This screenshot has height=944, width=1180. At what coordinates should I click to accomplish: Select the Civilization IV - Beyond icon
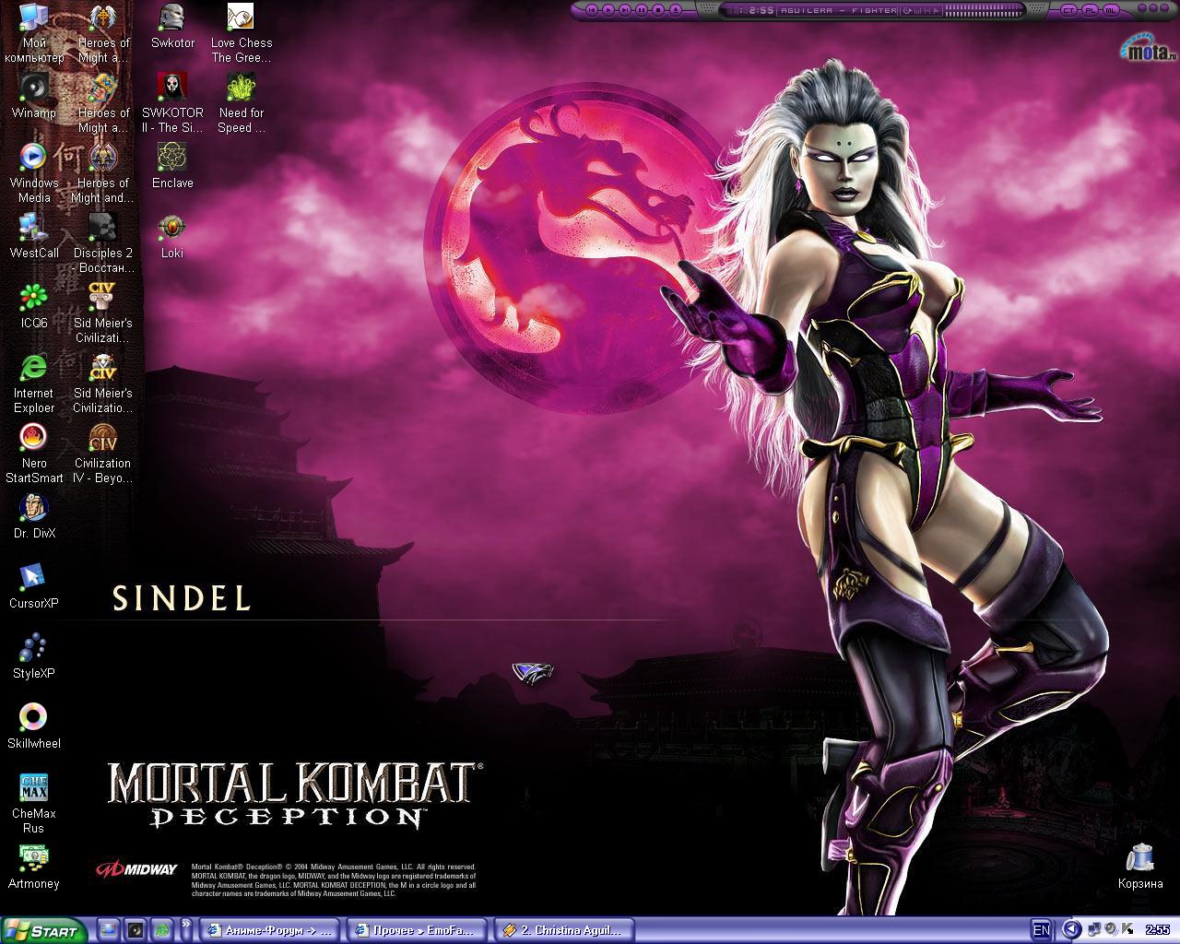coord(103,454)
